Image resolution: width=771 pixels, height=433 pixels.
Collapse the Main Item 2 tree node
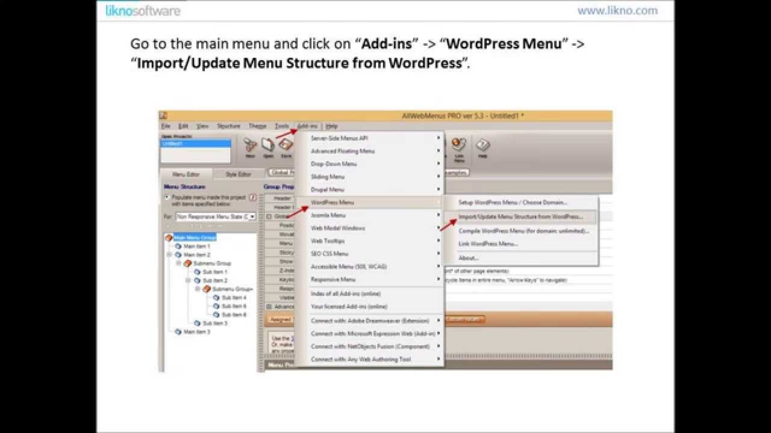click(169, 254)
